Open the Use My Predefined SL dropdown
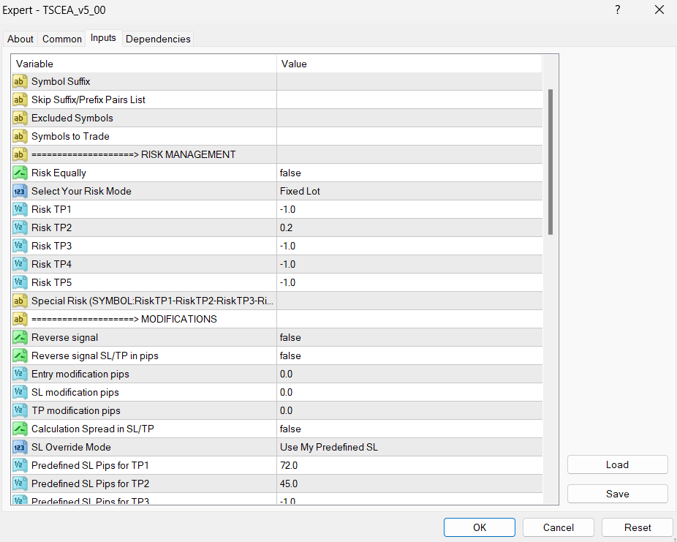677x542 pixels. tap(409, 447)
